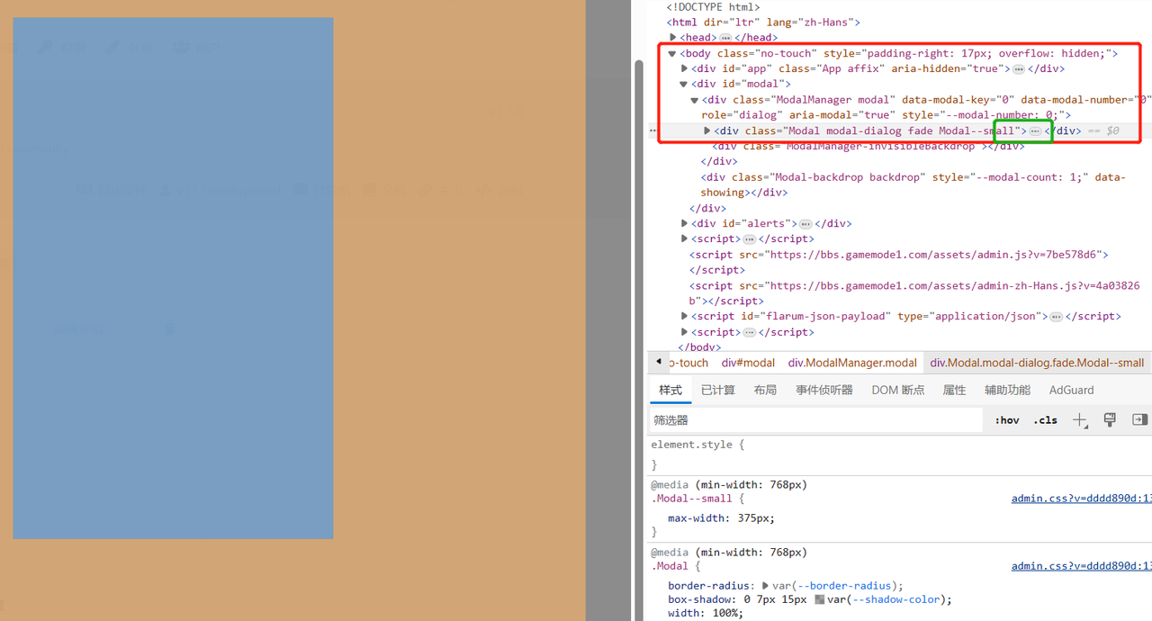Select the <!DOCTYPE html> row

713,7
